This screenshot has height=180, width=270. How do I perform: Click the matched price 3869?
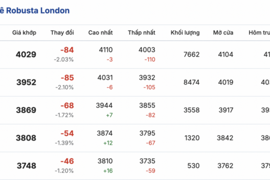(26, 110)
